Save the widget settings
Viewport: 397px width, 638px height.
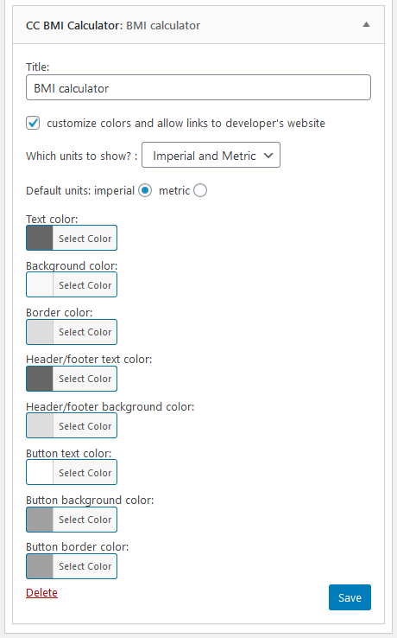(x=350, y=597)
